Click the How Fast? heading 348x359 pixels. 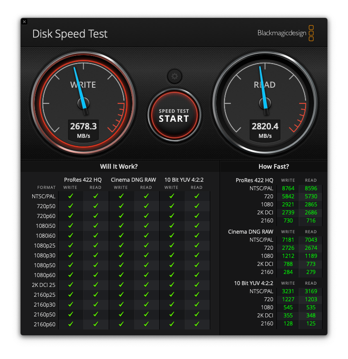tap(274, 167)
